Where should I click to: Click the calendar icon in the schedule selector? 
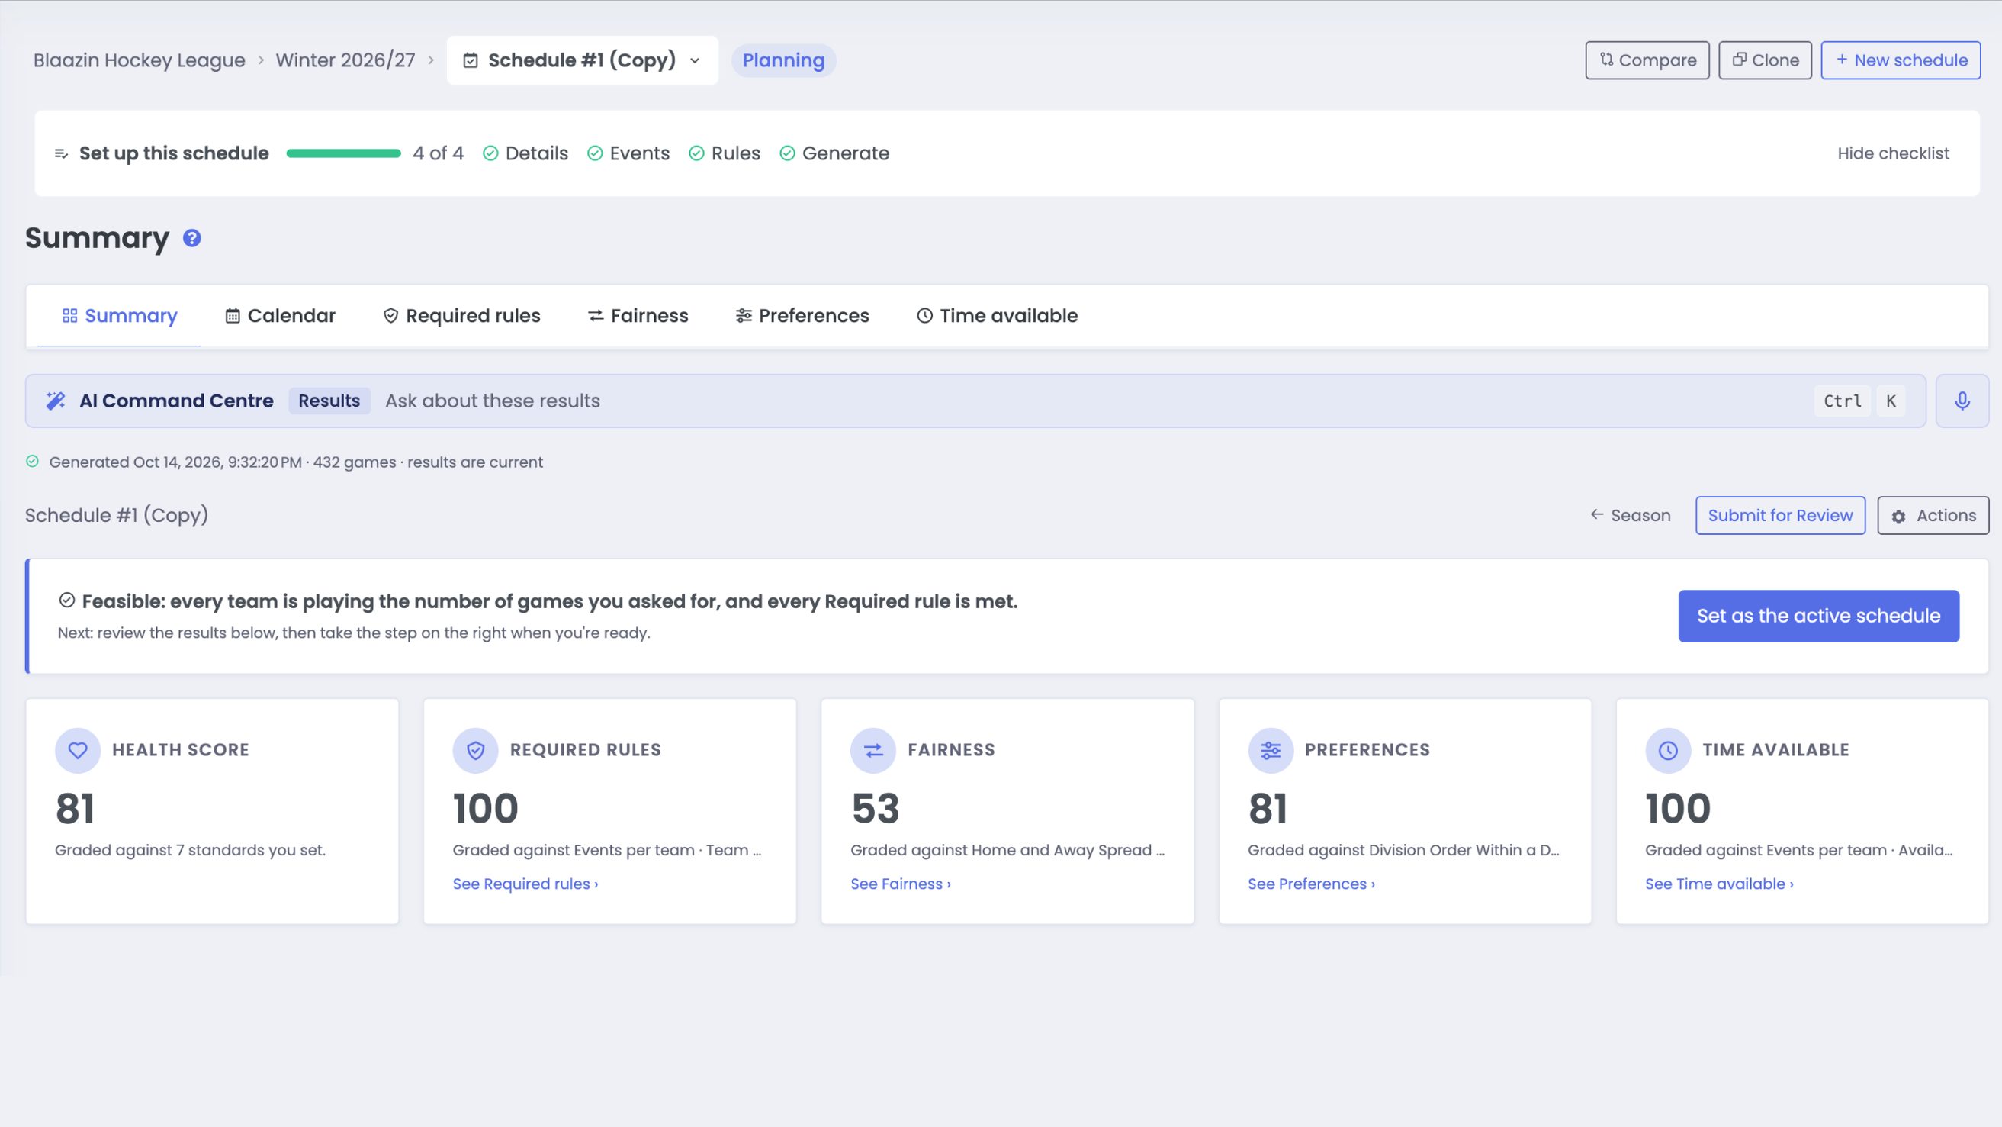pyautogui.click(x=471, y=61)
